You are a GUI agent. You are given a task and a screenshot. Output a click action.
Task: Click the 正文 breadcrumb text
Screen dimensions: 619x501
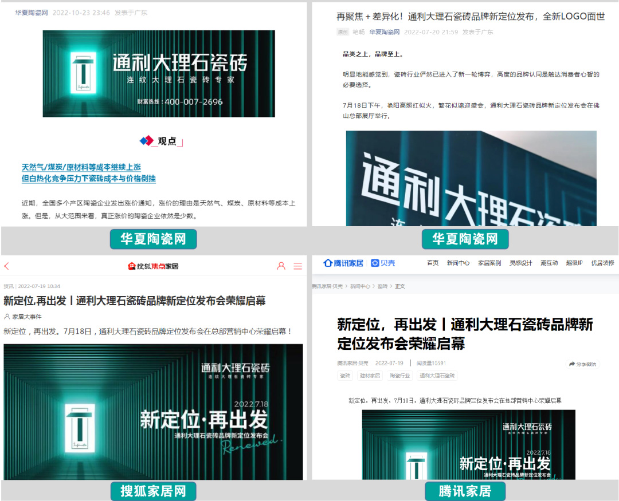pyautogui.click(x=400, y=286)
